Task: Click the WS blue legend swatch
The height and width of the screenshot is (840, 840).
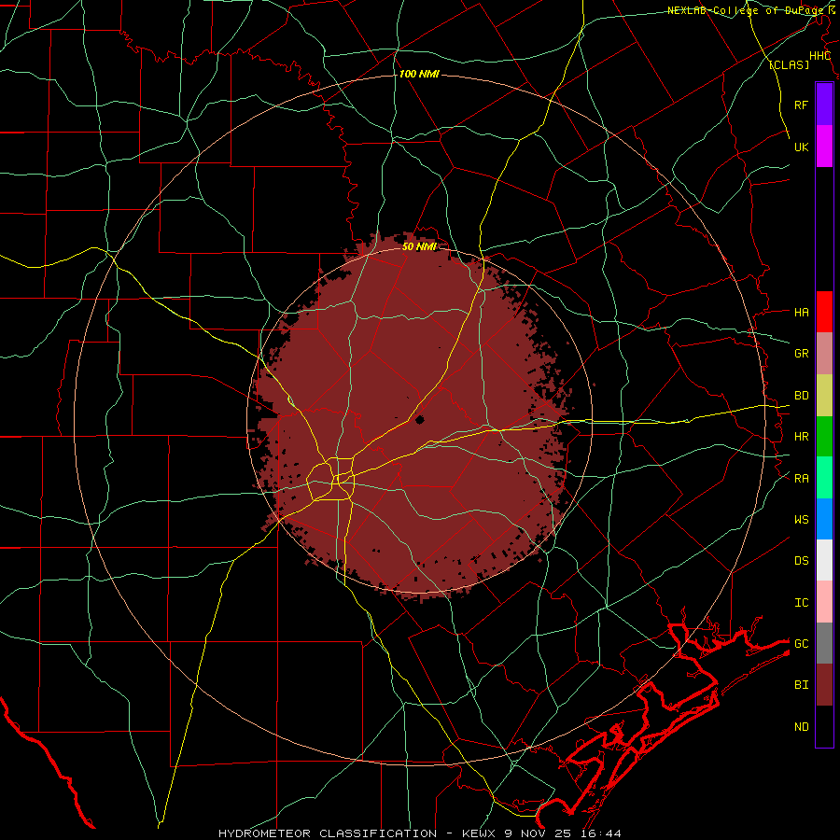Action: (824, 519)
